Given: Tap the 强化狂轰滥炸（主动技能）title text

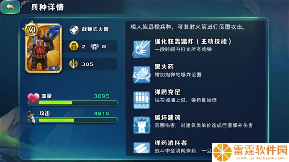Looking at the screenshot, I should click(x=193, y=41).
